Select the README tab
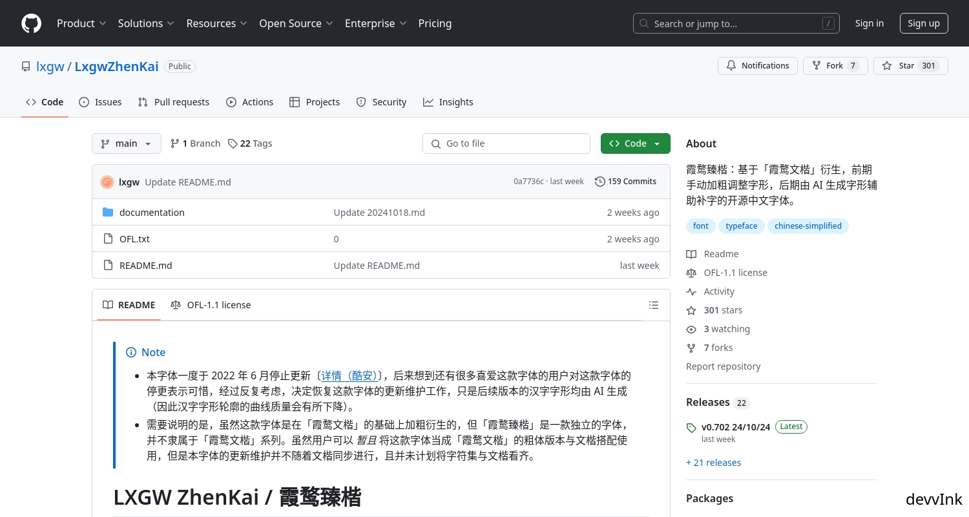Screen dimensions: 969x517 coord(129,305)
